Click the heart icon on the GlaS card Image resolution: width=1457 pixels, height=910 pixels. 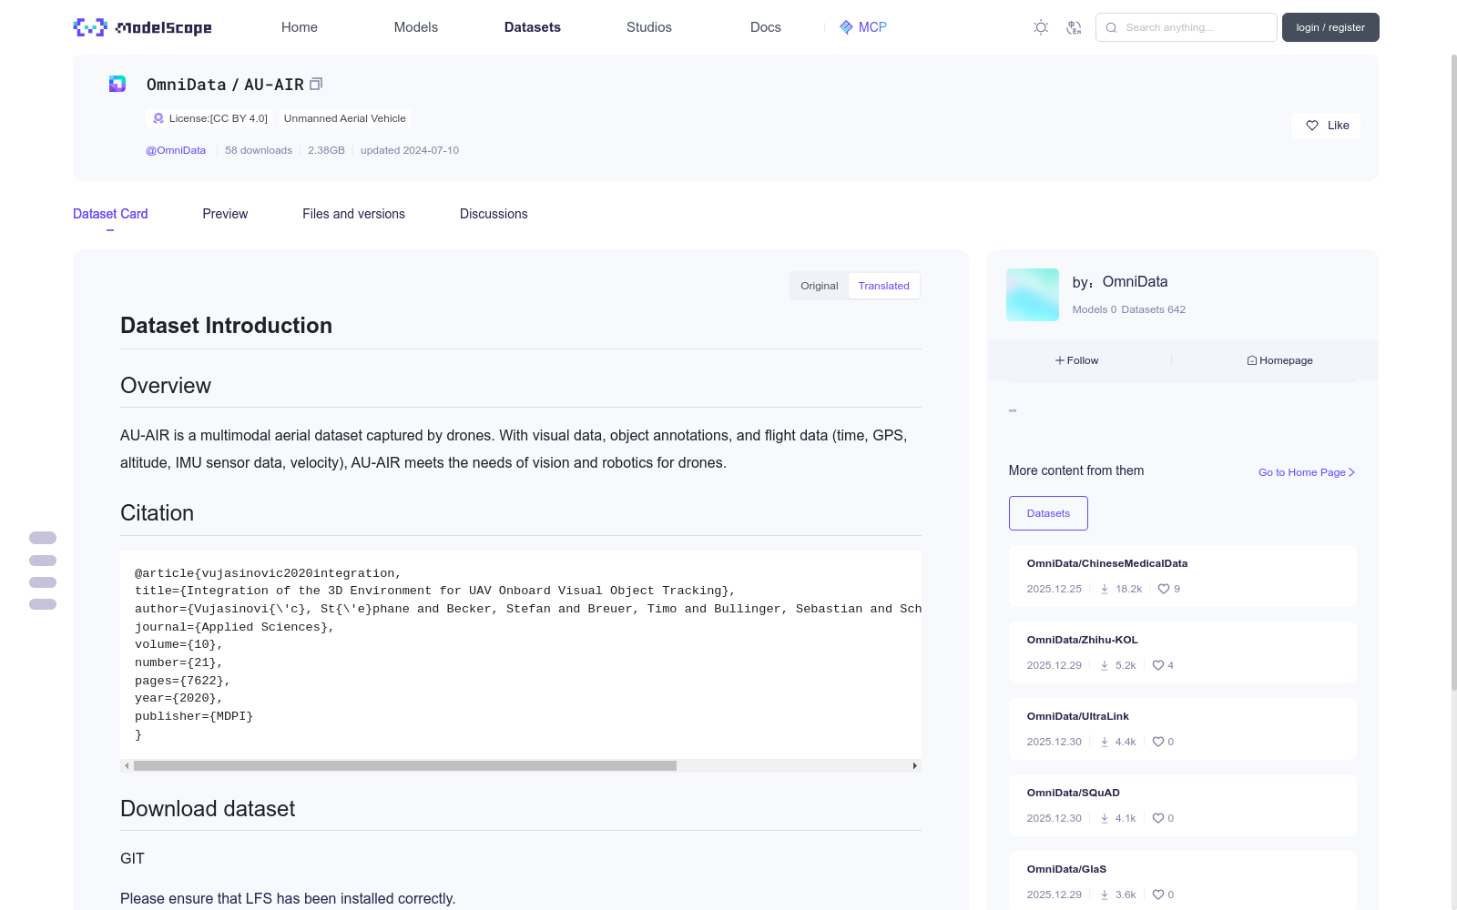[x=1158, y=895]
